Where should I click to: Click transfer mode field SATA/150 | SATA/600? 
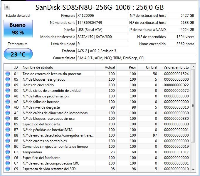click(102, 37)
